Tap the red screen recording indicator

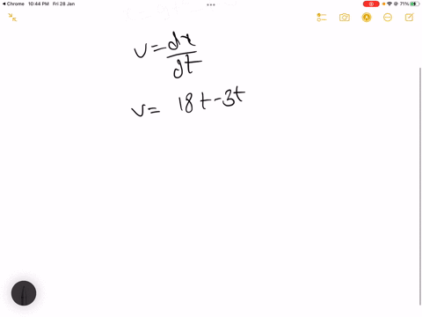click(371, 4)
